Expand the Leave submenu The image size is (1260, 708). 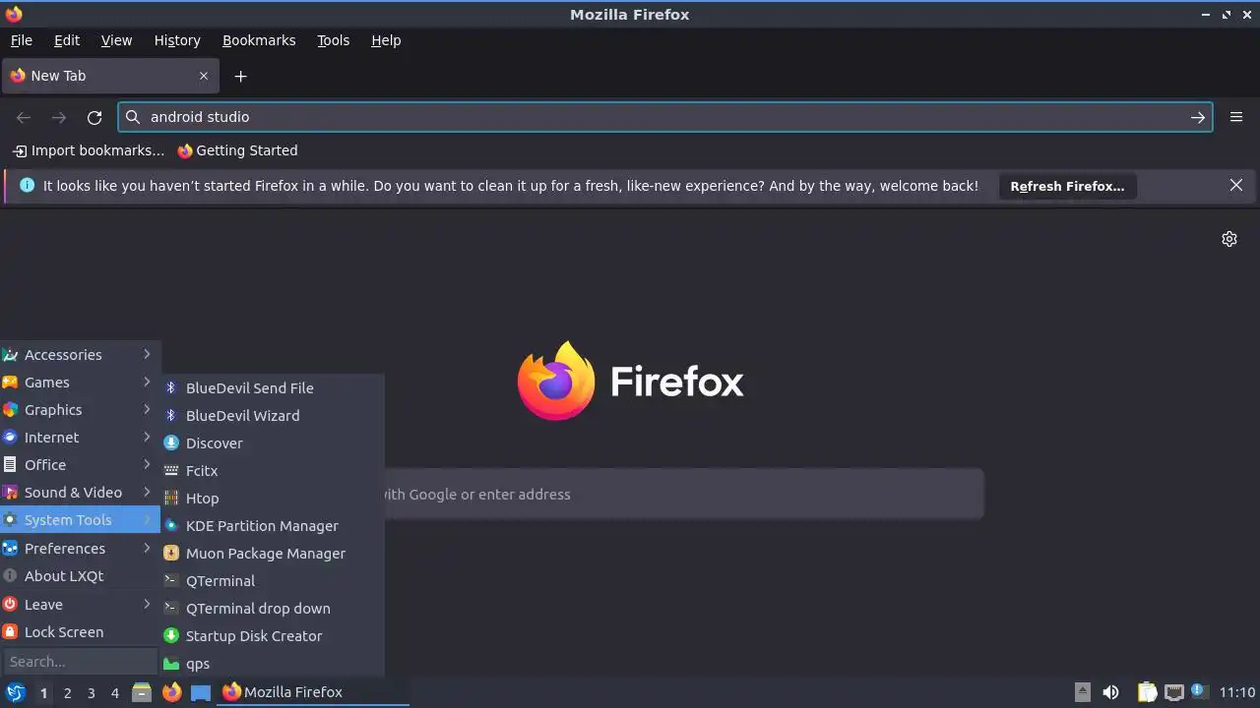80,605
